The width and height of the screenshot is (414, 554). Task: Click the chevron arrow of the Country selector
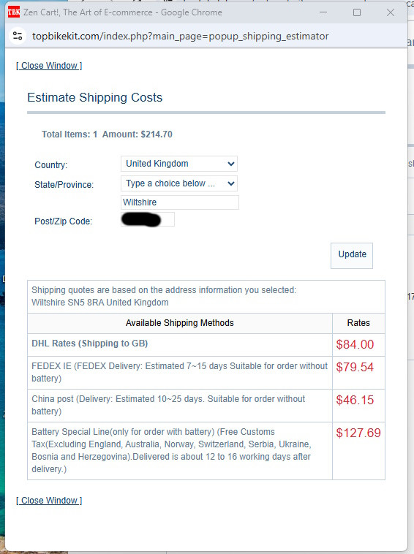click(231, 164)
